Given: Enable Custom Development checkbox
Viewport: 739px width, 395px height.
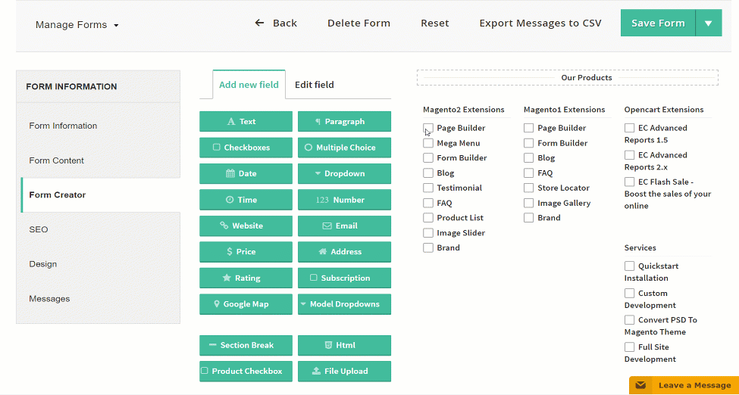Looking at the screenshot, I should click(x=630, y=294).
